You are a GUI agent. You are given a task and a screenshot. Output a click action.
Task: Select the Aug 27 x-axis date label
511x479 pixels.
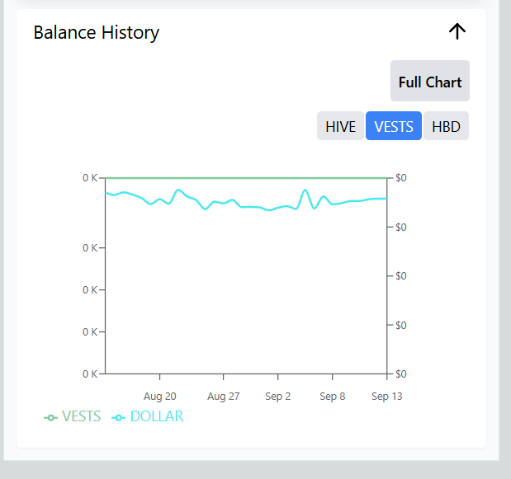[223, 397]
